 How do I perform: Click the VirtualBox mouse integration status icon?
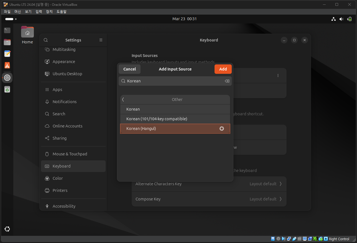click(x=321, y=239)
